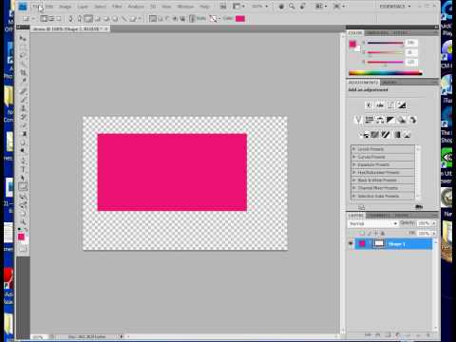Image resolution: width=456 pixels, height=342 pixels.
Task: Add a Black & White adjustment
Action: (x=390, y=120)
